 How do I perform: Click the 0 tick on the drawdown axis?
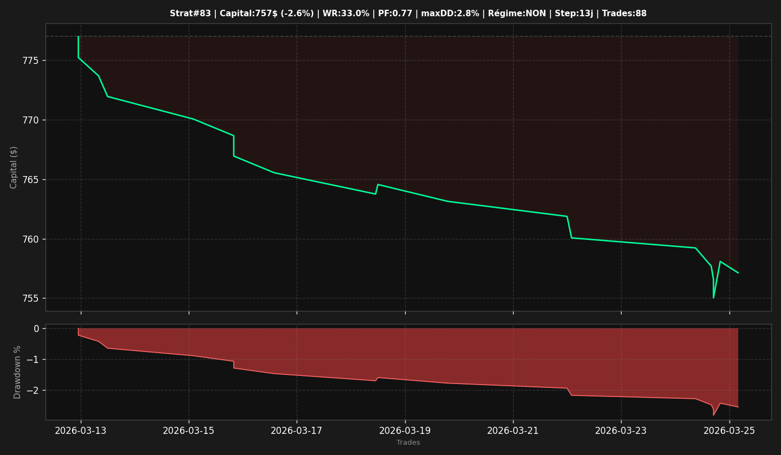click(36, 329)
